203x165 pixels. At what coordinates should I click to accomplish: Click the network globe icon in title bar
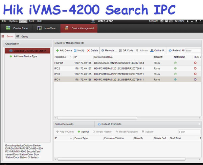click(x=162, y=21)
